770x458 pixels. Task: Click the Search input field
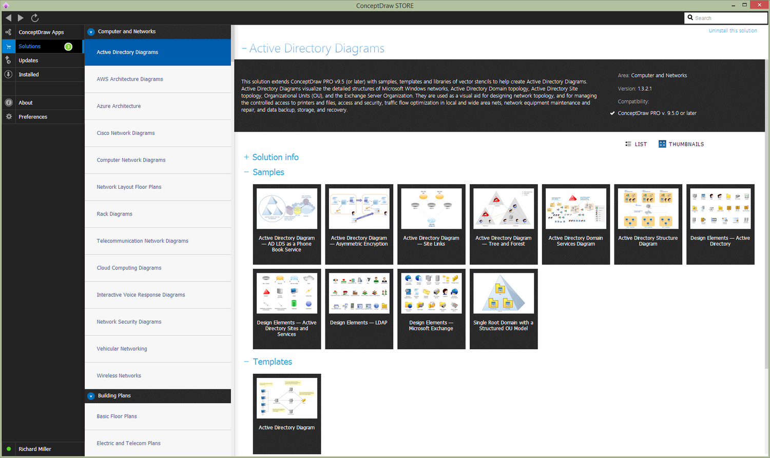[726, 18]
